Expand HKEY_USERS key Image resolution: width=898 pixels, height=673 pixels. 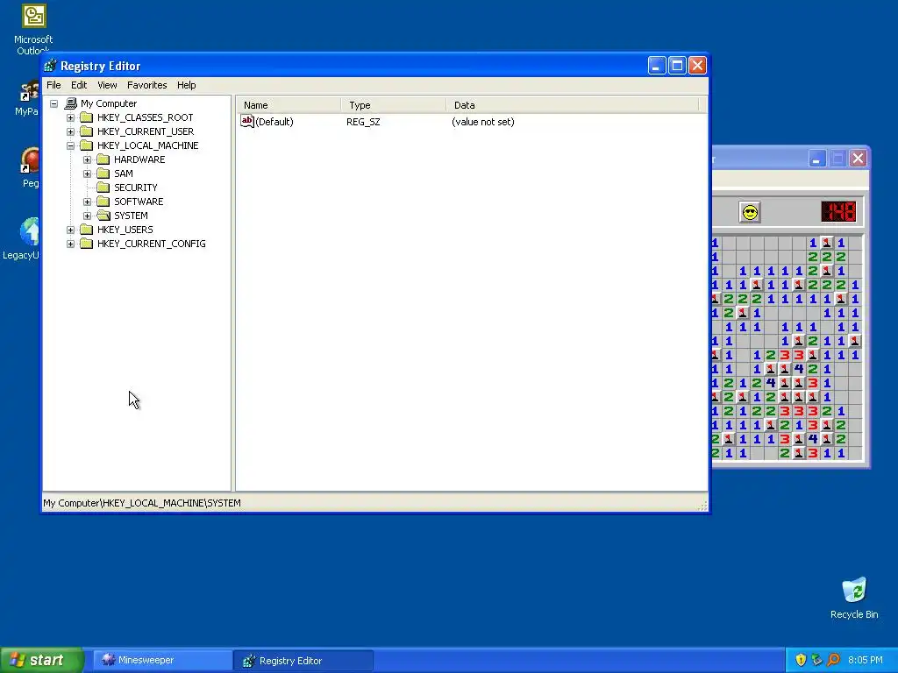coord(70,230)
